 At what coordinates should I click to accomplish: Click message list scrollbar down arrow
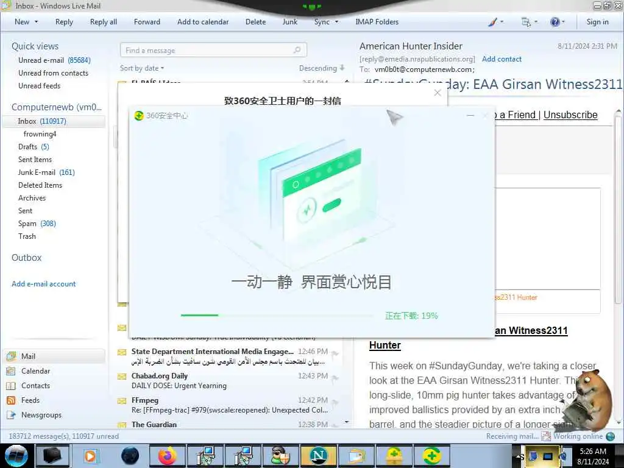tap(347, 422)
